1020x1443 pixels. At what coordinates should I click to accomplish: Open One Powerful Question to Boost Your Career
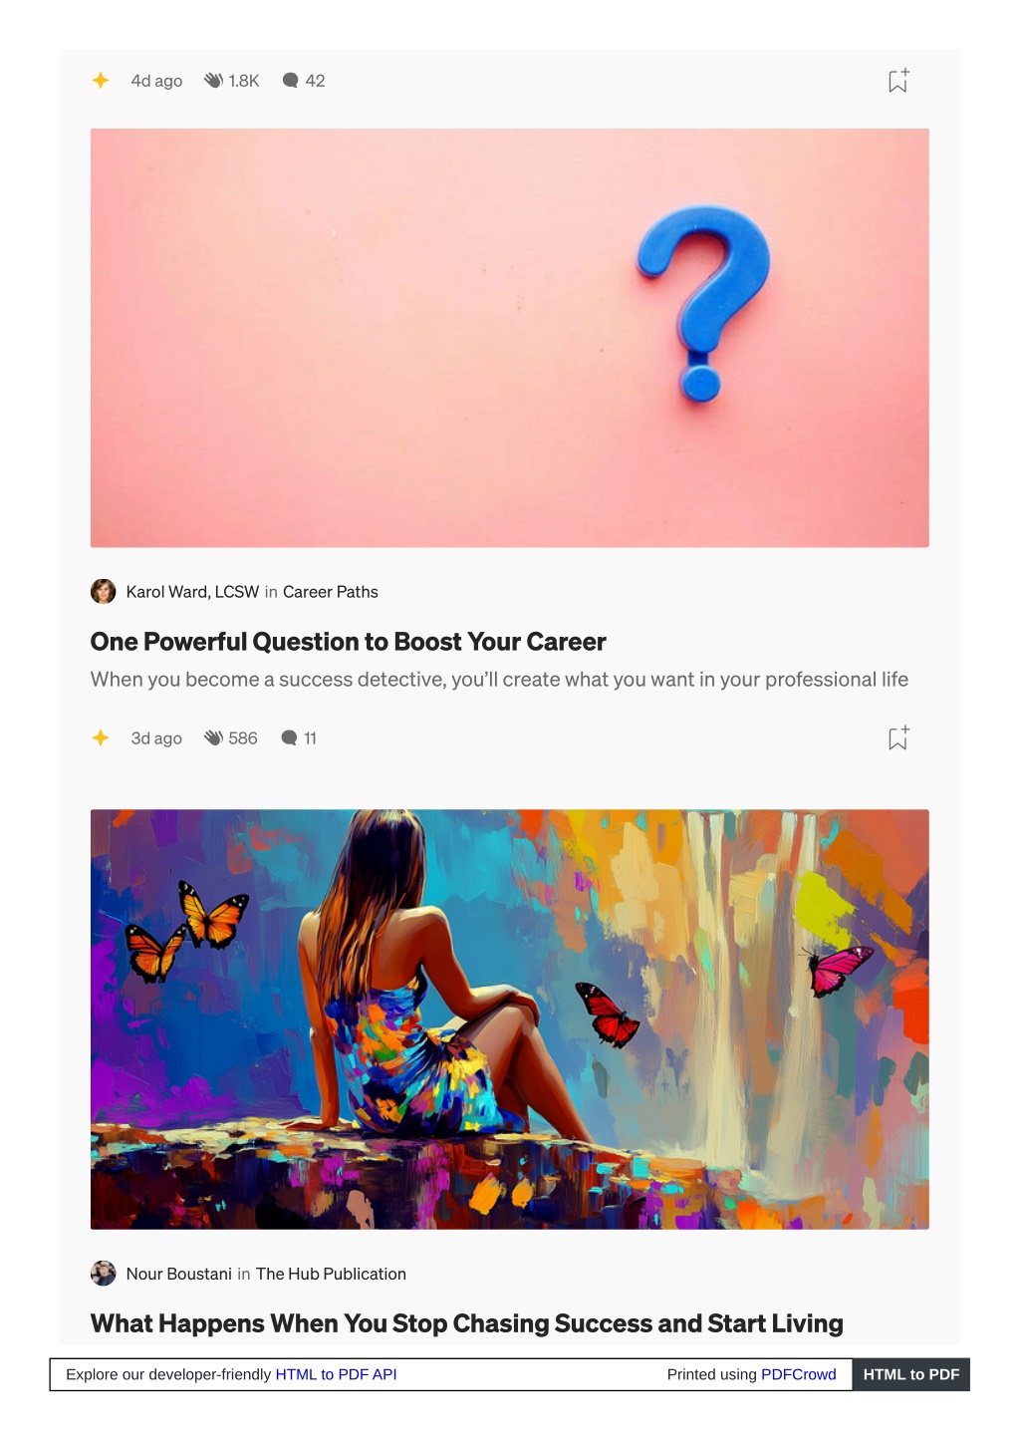pos(349,642)
